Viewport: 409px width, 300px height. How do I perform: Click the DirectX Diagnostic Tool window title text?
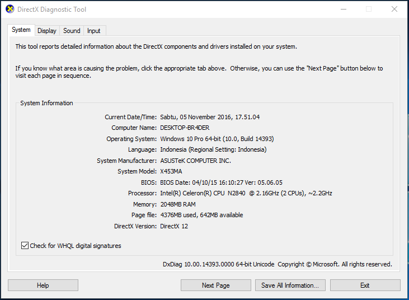point(51,10)
